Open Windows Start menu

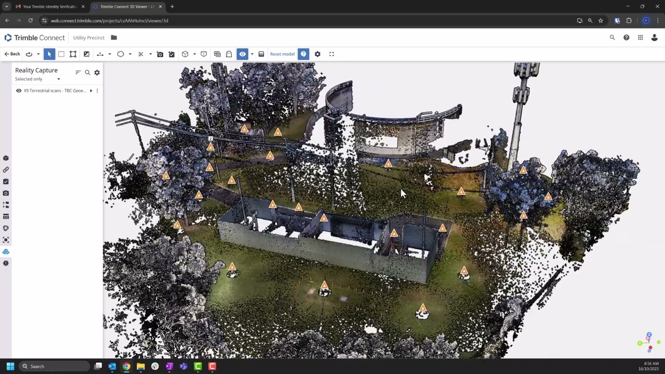(10, 366)
